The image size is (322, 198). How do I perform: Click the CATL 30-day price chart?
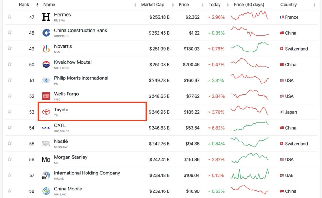250,127
